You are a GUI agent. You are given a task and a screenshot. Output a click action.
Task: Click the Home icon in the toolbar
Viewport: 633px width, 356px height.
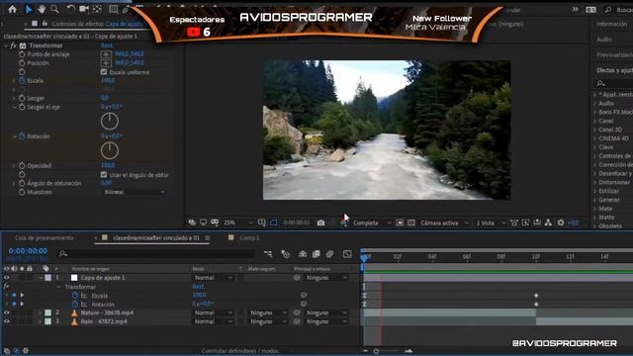13,9
